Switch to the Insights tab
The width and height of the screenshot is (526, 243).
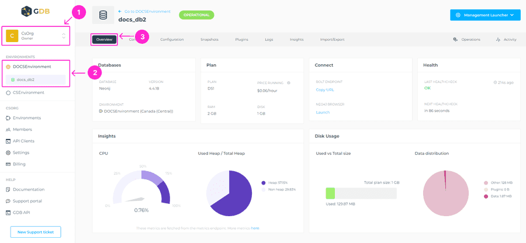pyautogui.click(x=296, y=40)
